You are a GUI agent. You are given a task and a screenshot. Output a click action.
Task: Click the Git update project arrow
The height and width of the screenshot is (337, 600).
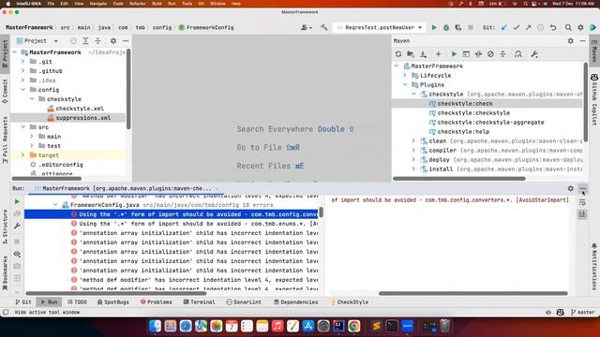pos(504,27)
